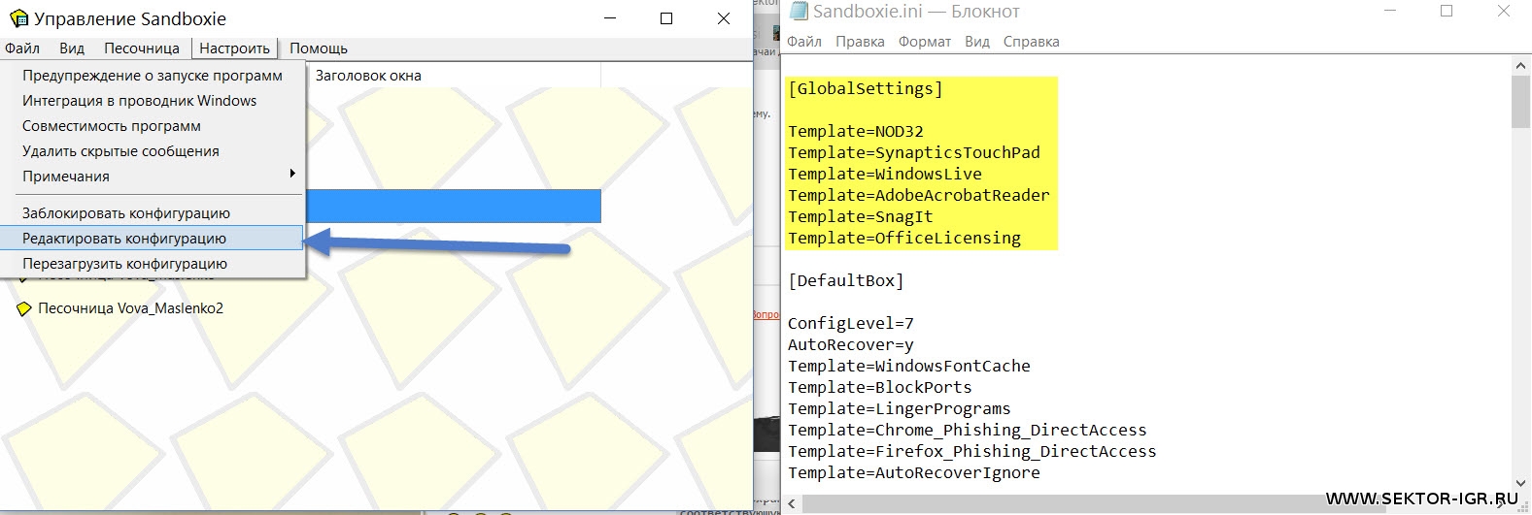Open the Вид menu in Notepad
1532x515 pixels.
click(977, 41)
